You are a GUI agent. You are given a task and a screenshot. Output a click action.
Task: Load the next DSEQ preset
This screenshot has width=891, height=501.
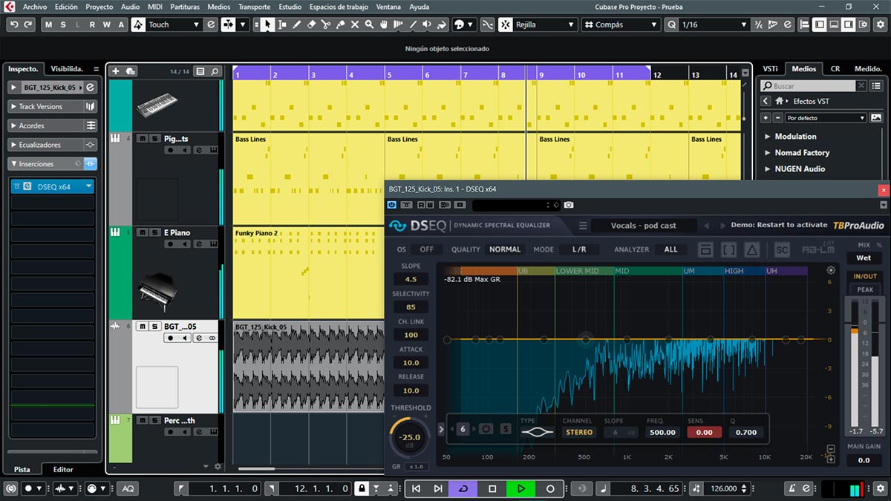coord(722,226)
